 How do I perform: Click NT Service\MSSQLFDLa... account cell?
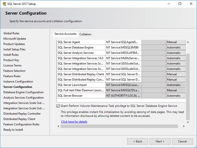click(123, 90)
